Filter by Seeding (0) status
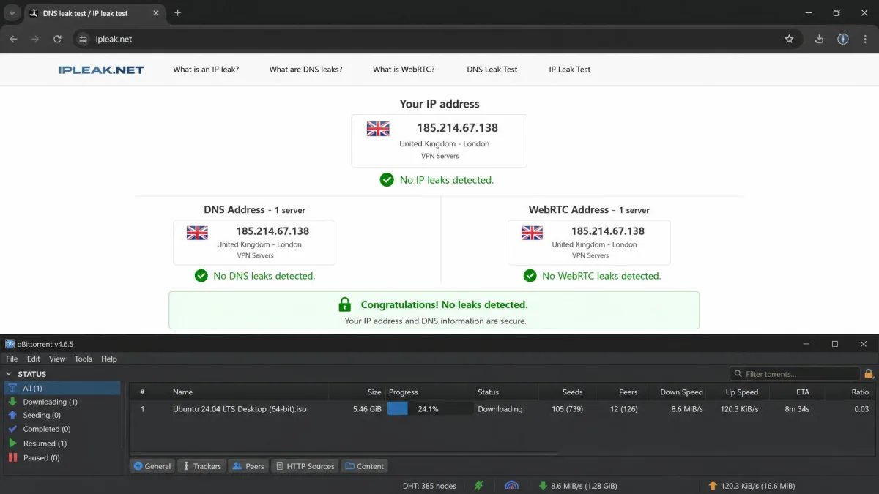Image resolution: width=879 pixels, height=494 pixels. point(62,415)
